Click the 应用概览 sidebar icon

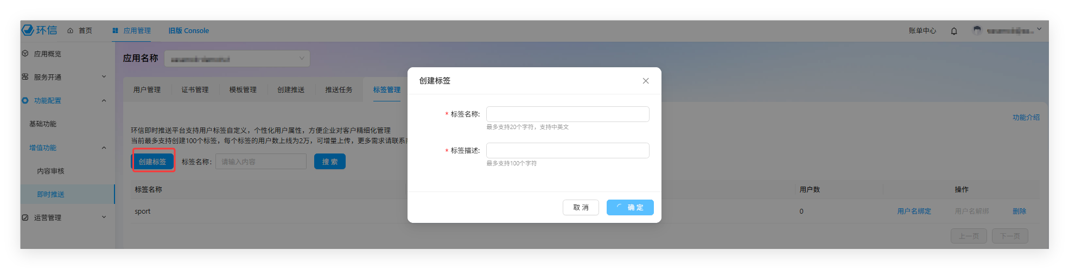25,54
